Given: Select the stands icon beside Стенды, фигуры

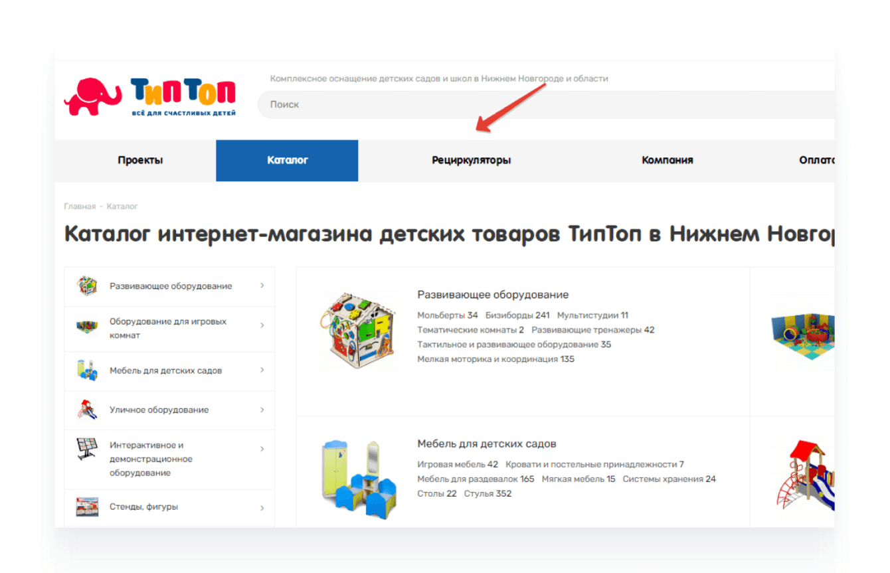Looking at the screenshot, I should 87,507.
